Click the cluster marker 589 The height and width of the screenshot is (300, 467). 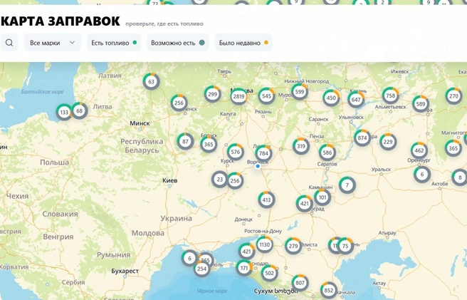(x=421, y=104)
